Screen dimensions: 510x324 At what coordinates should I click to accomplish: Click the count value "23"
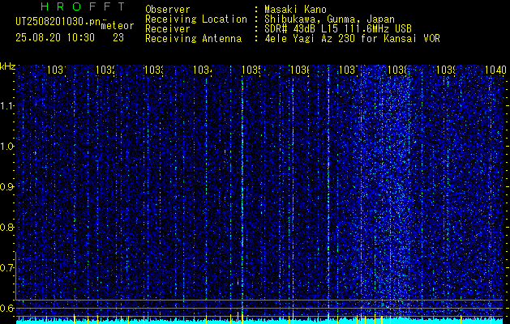(118, 38)
